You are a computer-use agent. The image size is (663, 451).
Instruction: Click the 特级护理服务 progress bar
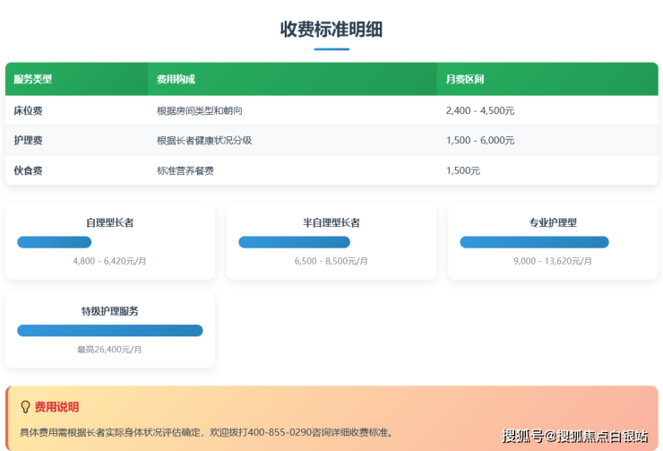[x=110, y=331]
